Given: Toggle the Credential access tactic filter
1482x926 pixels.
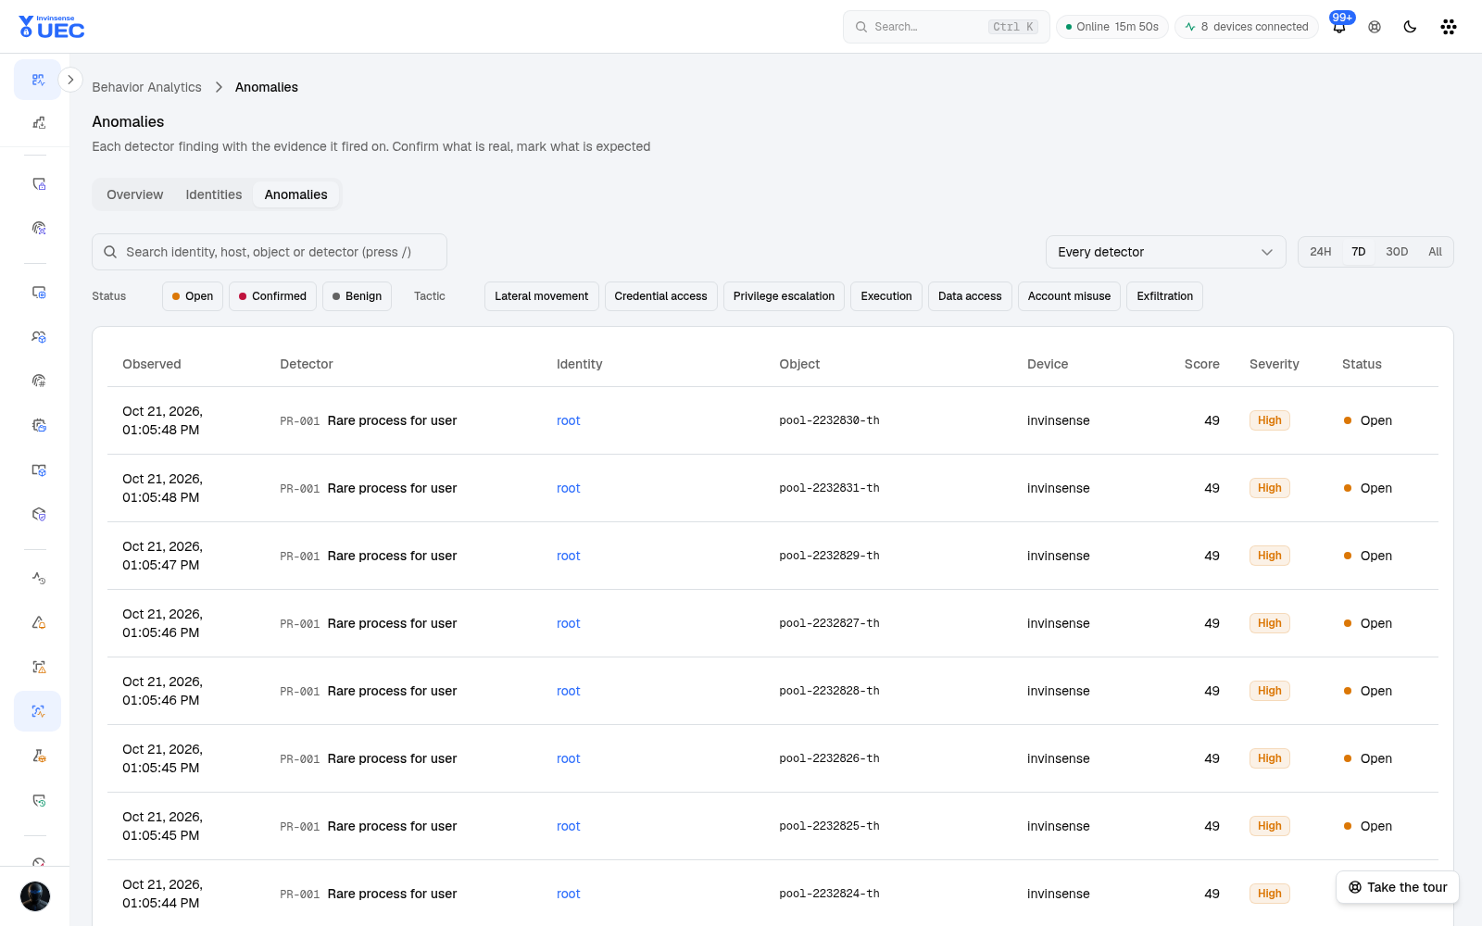Looking at the screenshot, I should (x=660, y=296).
